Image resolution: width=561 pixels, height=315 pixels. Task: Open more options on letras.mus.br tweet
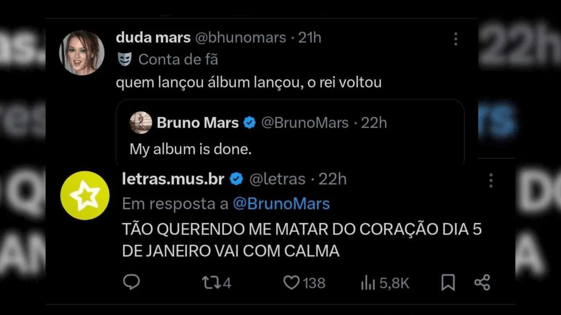pyautogui.click(x=491, y=180)
